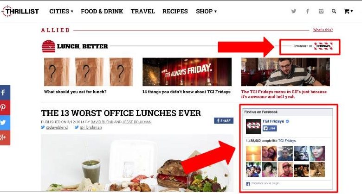Viewport: 362px width, 194px height.
Task: Open author David Blend's link
Action: [x=102, y=122]
